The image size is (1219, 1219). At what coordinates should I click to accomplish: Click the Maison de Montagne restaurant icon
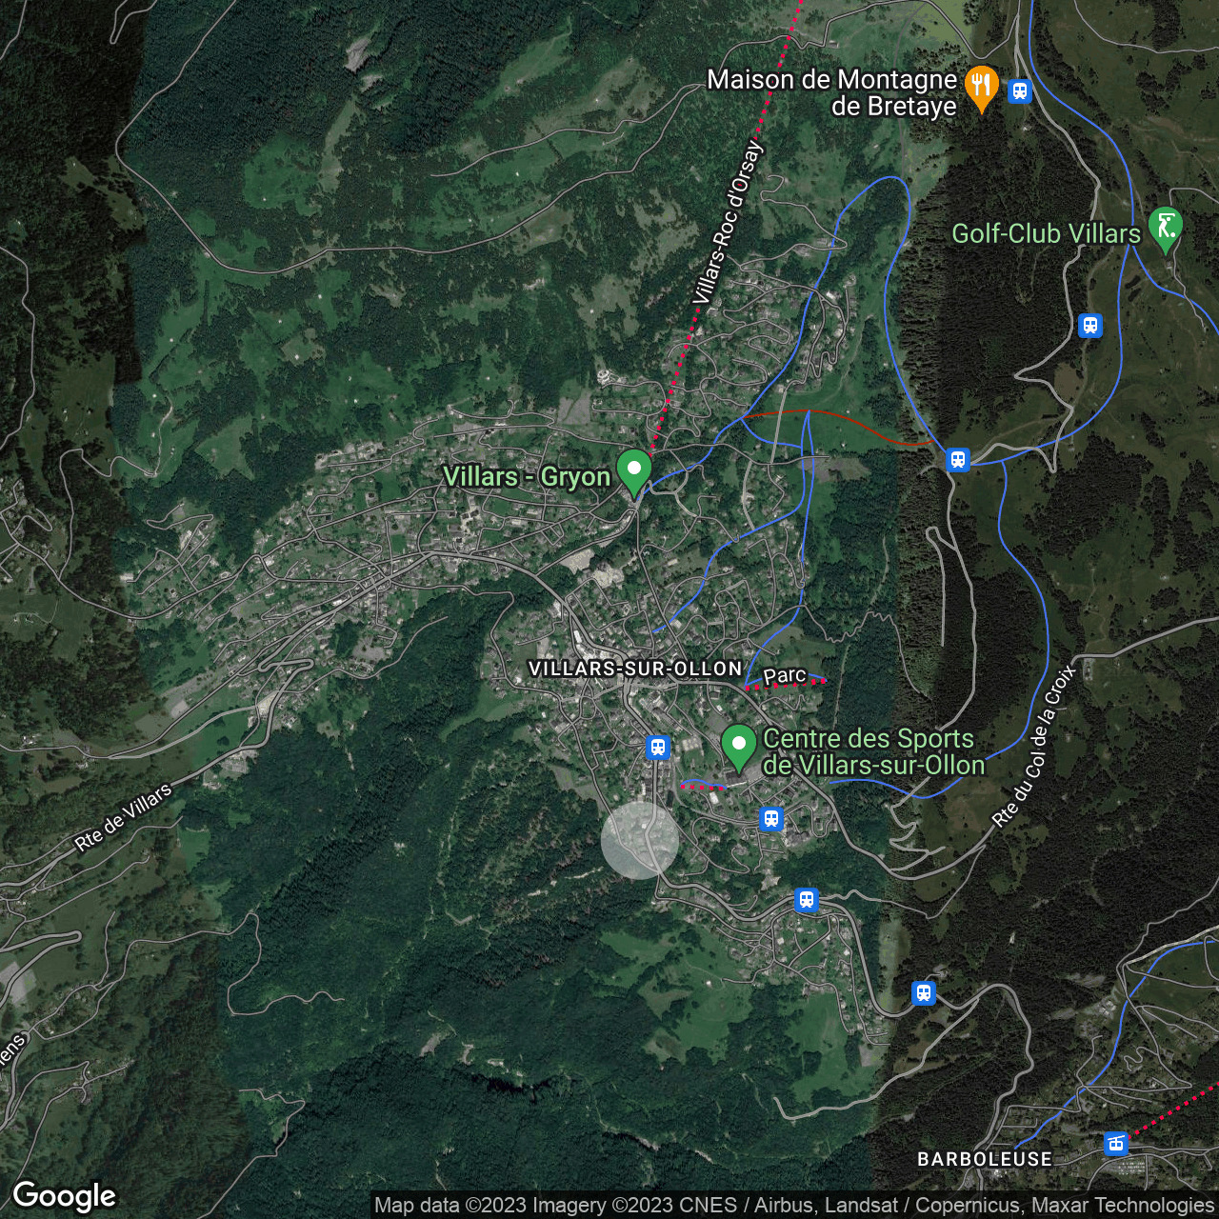pos(981,86)
